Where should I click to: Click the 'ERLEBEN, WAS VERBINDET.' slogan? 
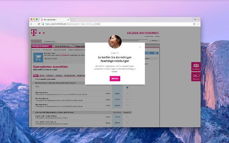tap(143, 33)
